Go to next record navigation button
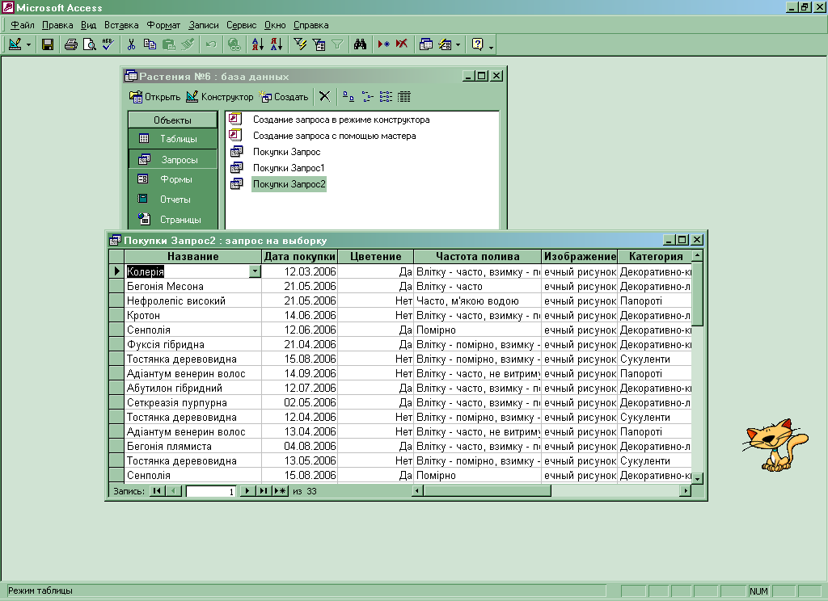The height and width of the screenshot is (601, 828). pyautogui.click(x=247, y=491)
